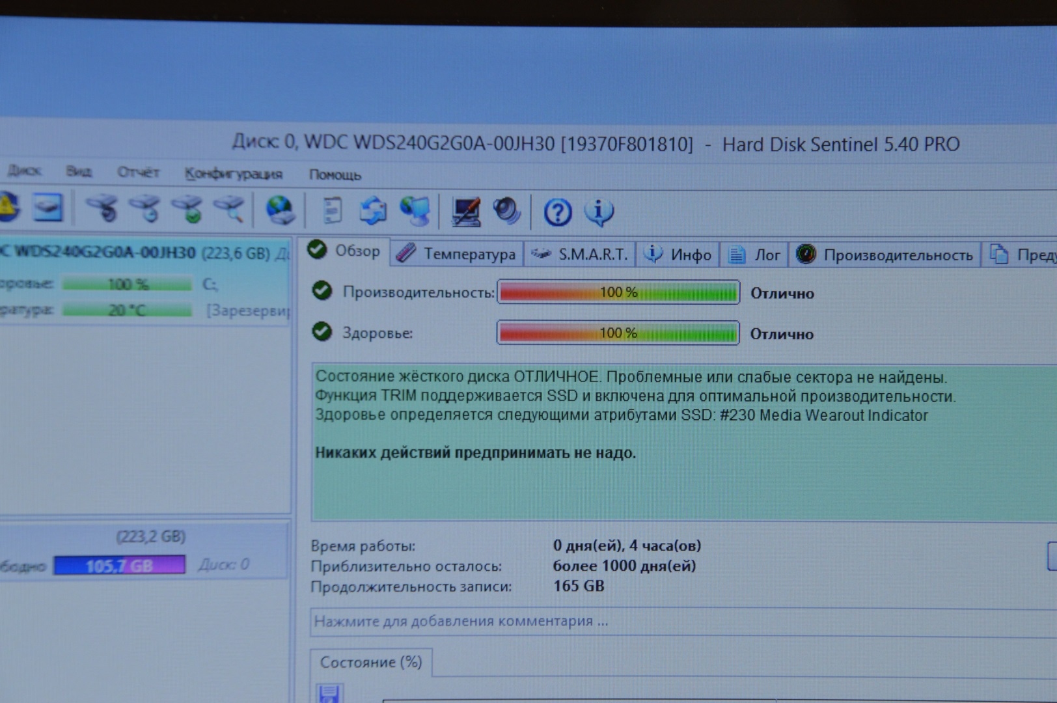Click the Здоровье 100% health bar
The width and height of the screenshot is (1057, 703).
coord(618,333)
